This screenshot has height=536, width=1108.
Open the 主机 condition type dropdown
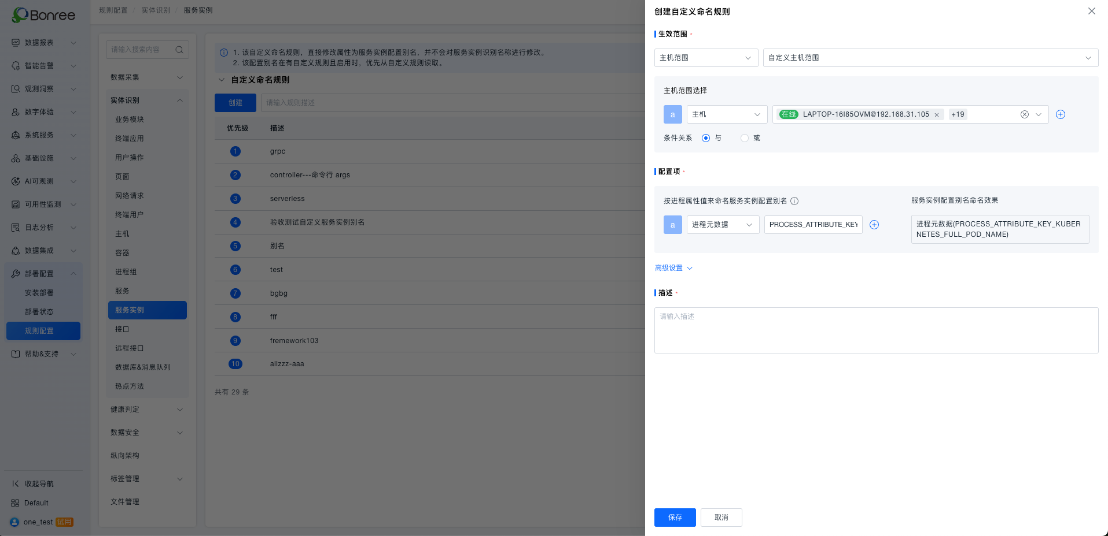(x=727, y=114)
